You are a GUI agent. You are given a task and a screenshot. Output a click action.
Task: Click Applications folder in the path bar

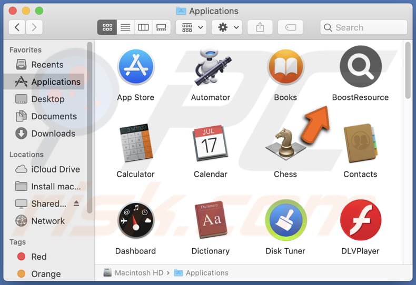201,272
